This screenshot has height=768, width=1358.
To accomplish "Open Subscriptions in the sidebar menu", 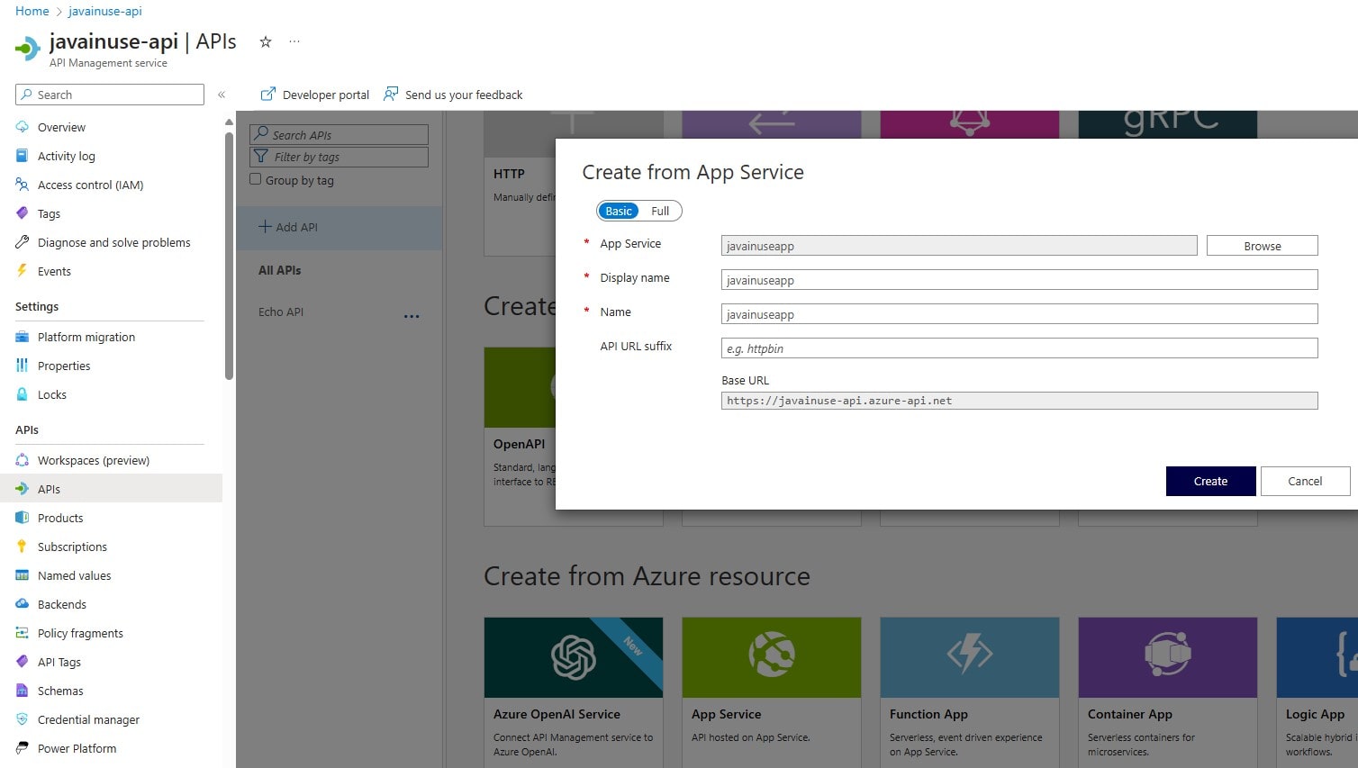I will (111, 547).
